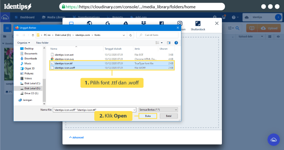Image resolution: width=284 pixels, height=150 pixels.
Task: Switch to list view icon near Upload date
Action: (270, 37)
